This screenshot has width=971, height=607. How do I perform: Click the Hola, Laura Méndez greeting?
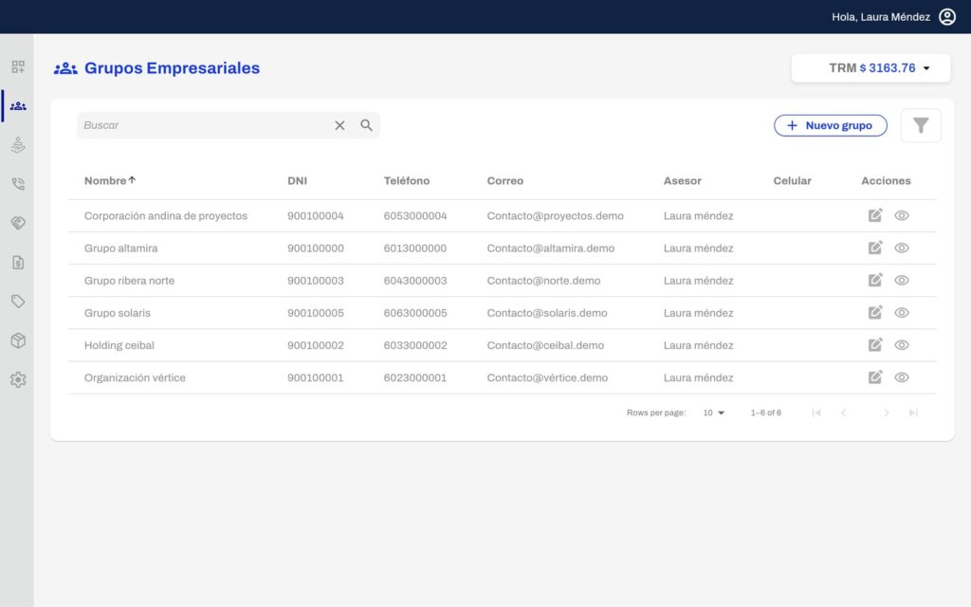[x=881, y=17]
